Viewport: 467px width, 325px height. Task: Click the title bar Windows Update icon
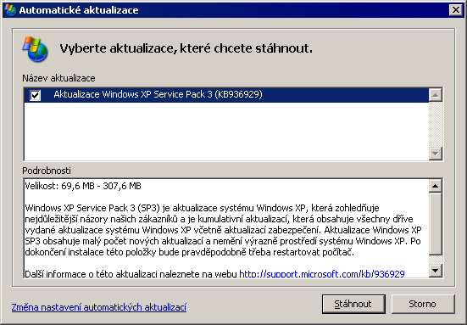click(x=10, y=10)
